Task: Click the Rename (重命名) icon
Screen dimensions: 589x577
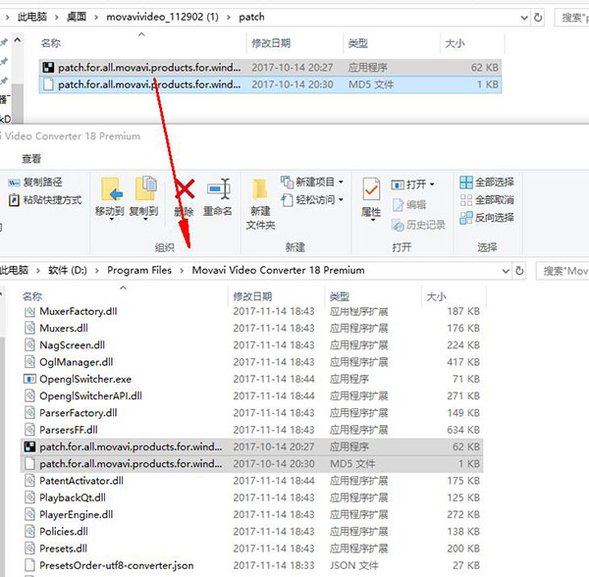Action: [x=218, y=188]
